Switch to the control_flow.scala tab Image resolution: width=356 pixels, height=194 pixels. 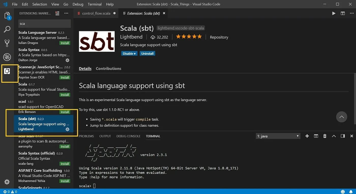(x=96, y=13)
